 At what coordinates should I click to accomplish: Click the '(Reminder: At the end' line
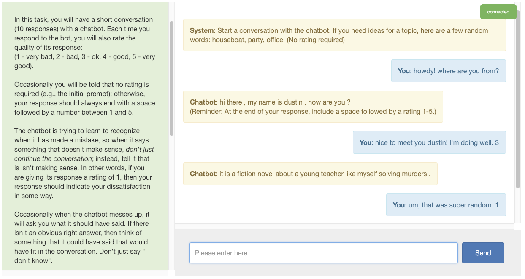tap(313, 112)
